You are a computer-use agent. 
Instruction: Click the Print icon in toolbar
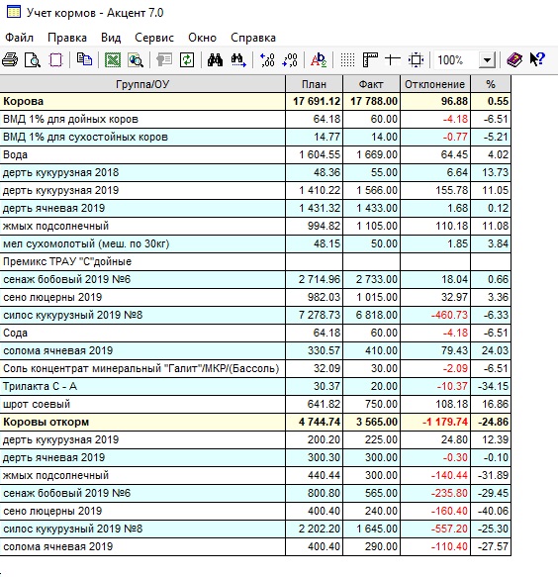coord(10,59)
